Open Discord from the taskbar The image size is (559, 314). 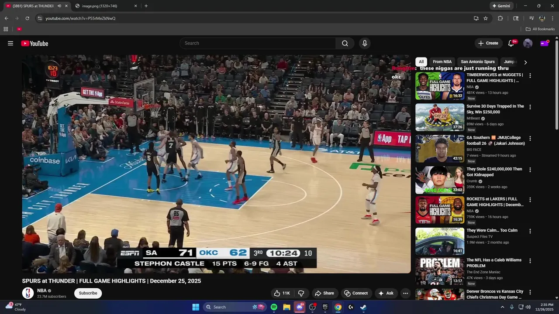(300, 307)
